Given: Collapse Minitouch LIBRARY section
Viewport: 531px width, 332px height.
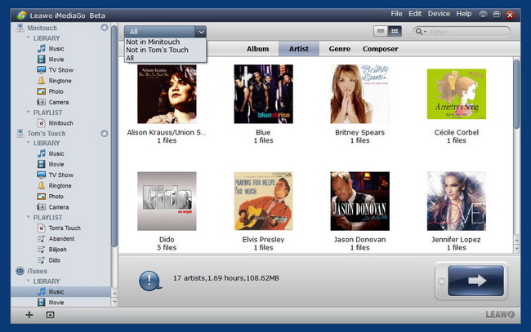Looking at the screenshot, I should coord(29,38).
